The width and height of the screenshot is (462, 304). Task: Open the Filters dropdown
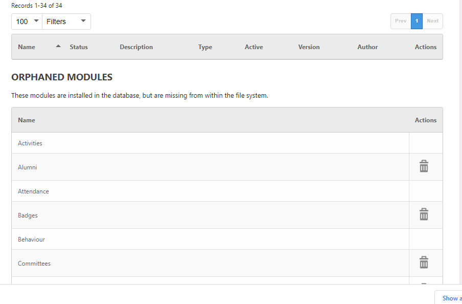[66, 21]
